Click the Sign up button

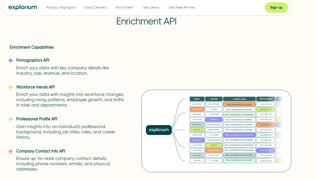click(x=276, y=7)
